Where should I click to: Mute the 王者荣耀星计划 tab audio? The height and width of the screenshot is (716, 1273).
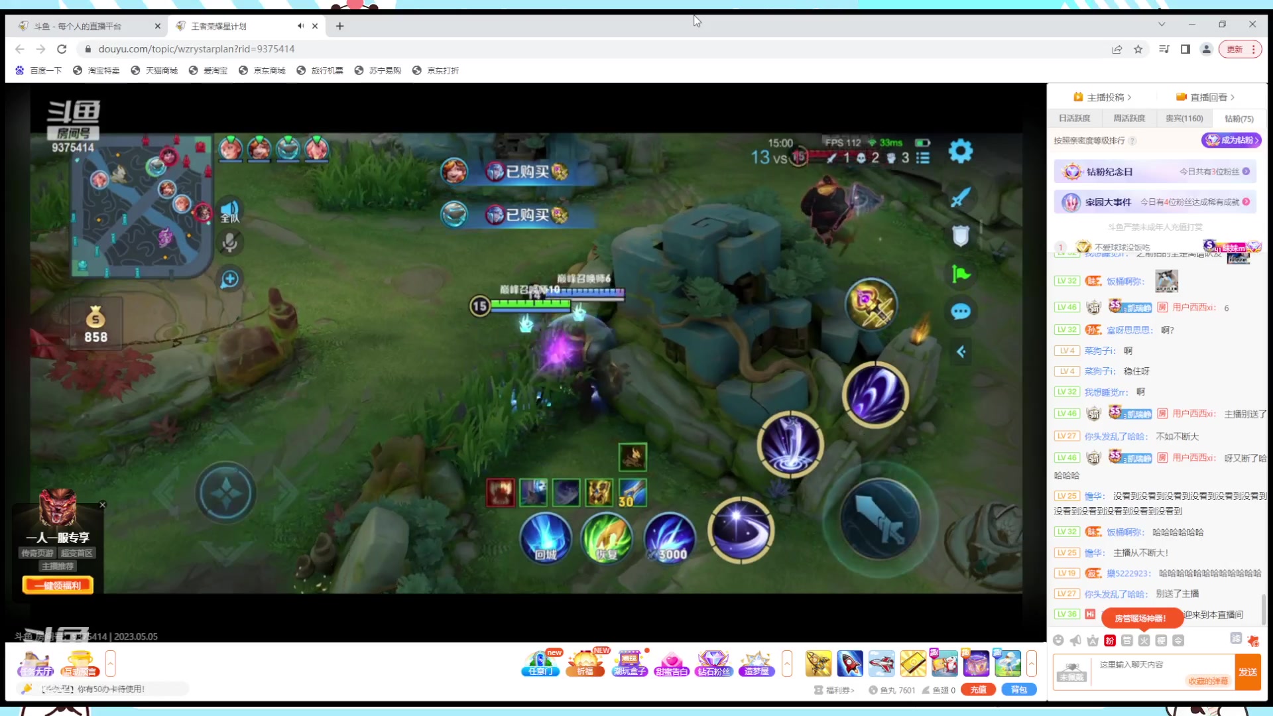(300, 26)
